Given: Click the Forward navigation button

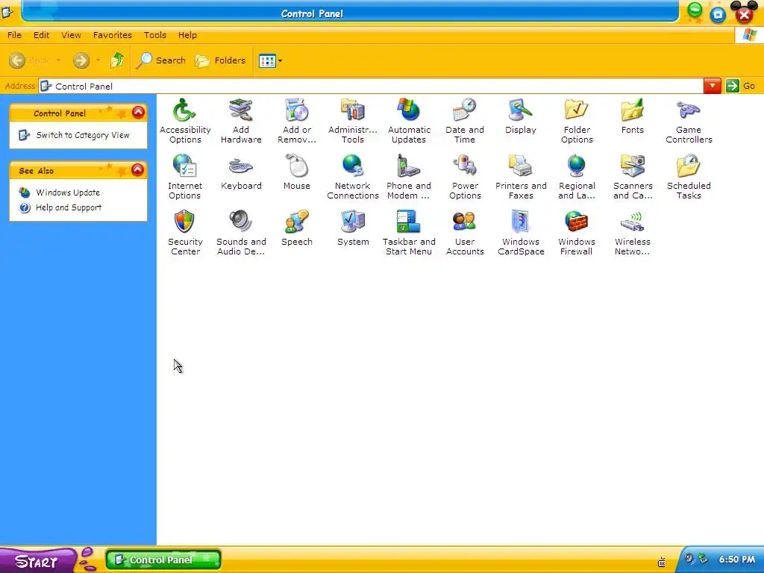Looking at the screenshot, I should (x=81, y=60).
